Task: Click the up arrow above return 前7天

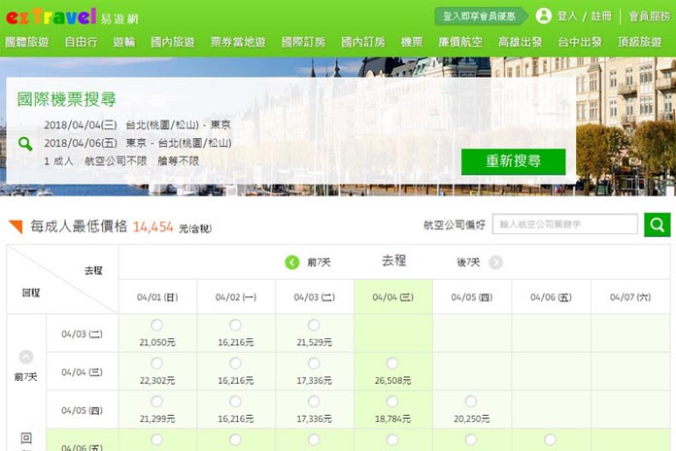Action: point(26,357)
